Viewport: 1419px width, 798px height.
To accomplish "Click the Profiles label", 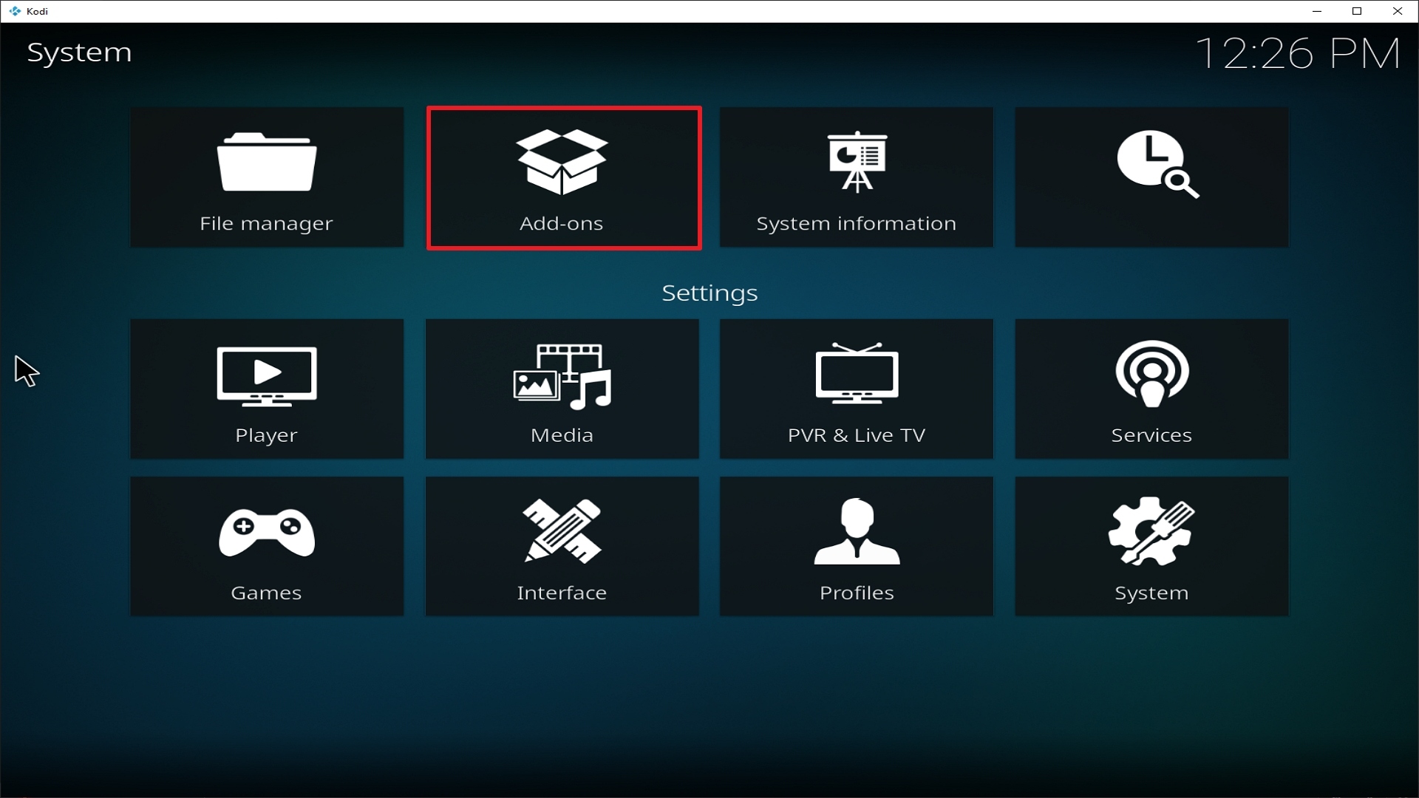I will (857, 593).
